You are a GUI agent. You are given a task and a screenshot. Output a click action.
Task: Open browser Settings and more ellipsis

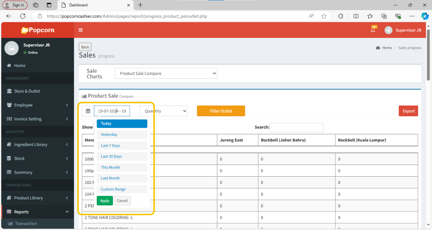(x=412, y=16)
